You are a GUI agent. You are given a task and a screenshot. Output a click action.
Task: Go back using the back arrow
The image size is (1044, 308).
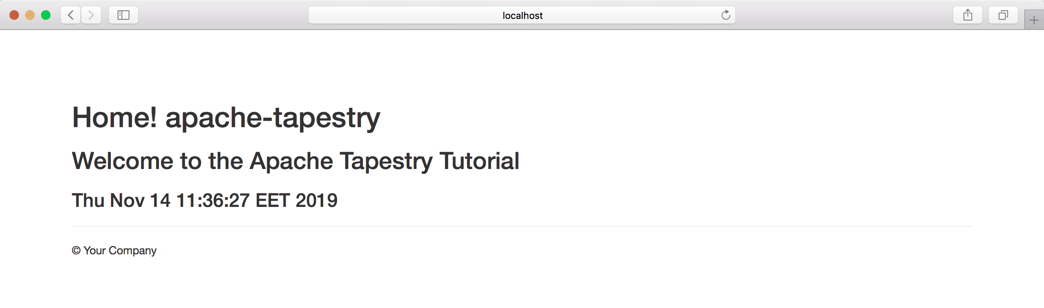pyautogui.click(x=71, y=15)
